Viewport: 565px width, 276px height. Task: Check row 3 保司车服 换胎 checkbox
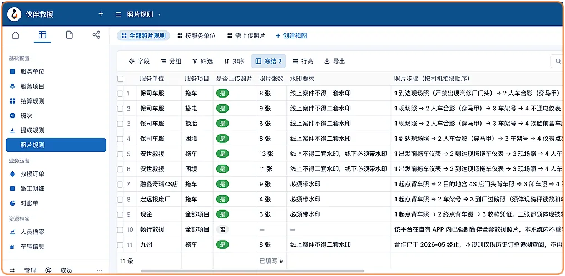click(x=120, y=124)
